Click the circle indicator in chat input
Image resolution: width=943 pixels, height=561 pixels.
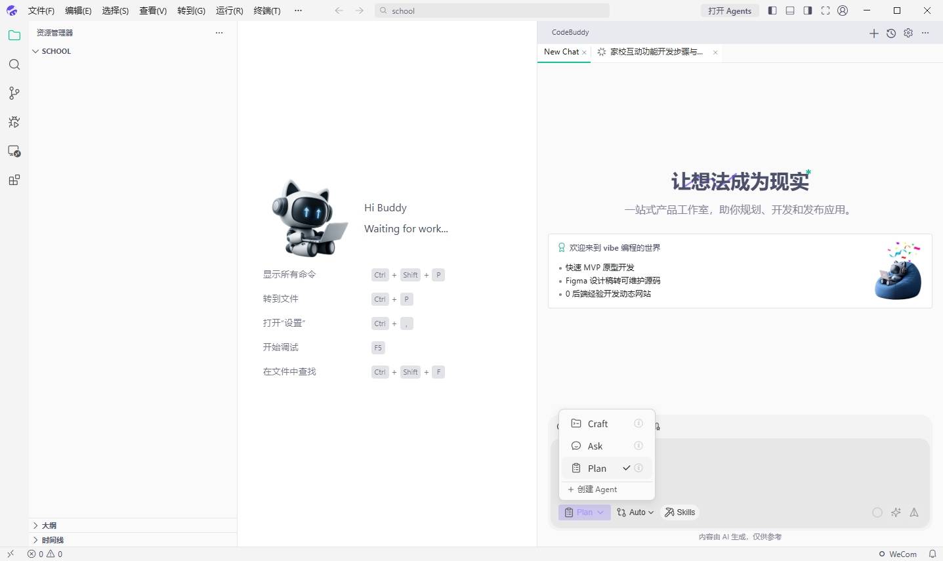pos(877,512)
